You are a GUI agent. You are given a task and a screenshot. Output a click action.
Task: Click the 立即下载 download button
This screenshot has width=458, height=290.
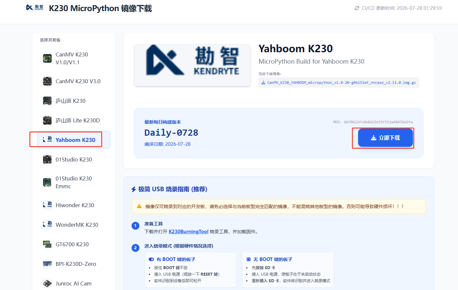click(x=386, y=138)
